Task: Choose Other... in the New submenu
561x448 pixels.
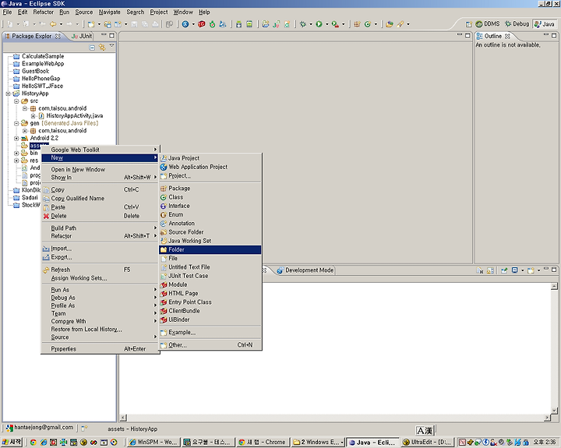Action: point(210,345)
